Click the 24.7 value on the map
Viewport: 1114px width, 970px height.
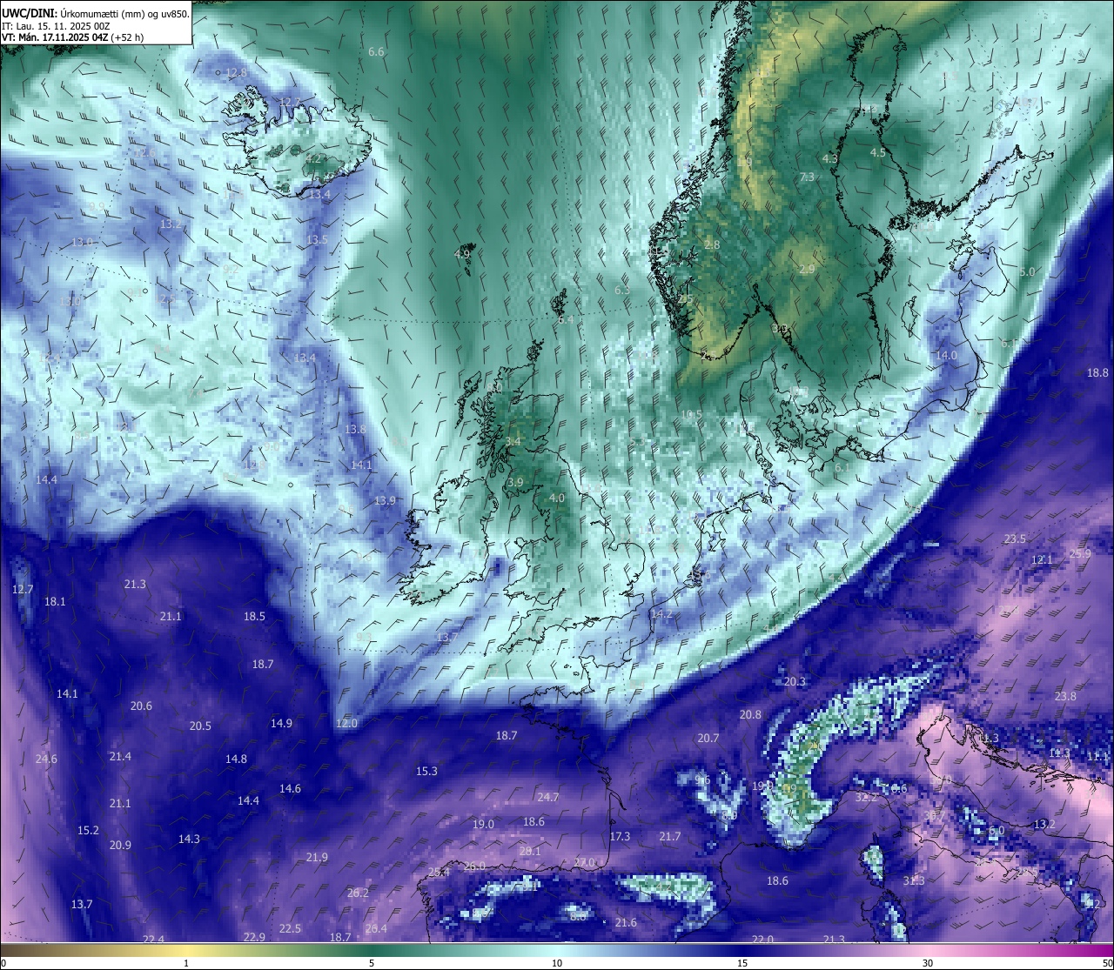pyautogui.click(x=548, y=797)
